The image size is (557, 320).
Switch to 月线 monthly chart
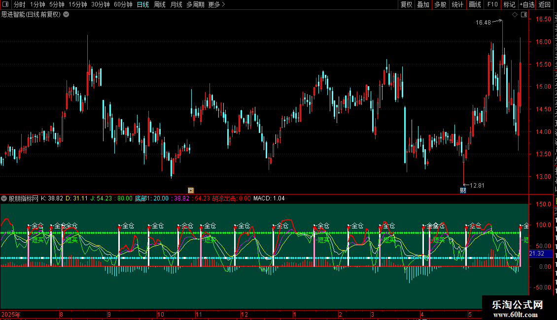[x=176, y=4]
